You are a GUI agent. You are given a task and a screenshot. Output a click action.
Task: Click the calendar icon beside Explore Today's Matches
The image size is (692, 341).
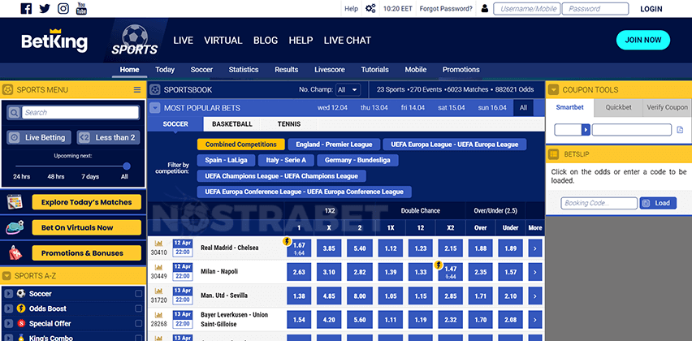[15, 202]
